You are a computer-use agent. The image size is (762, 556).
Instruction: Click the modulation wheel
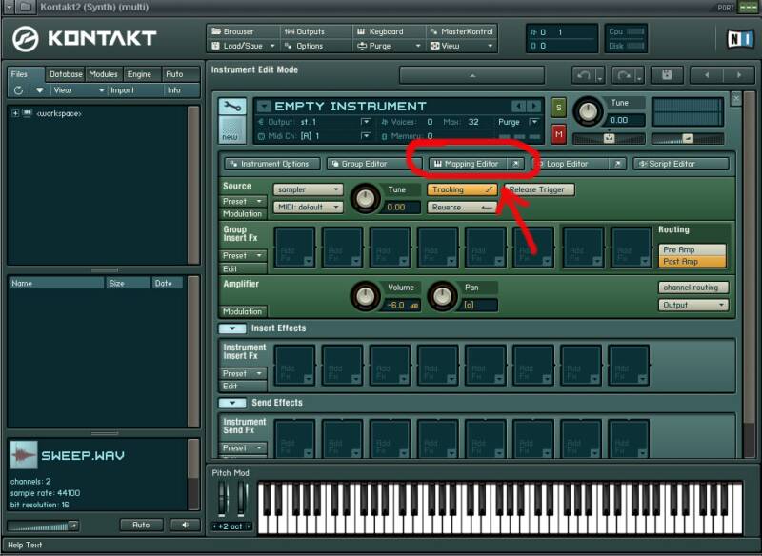(x=241, y=498)
